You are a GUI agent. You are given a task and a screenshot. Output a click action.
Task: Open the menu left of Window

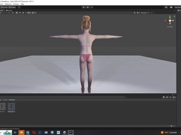pos(8,4)
